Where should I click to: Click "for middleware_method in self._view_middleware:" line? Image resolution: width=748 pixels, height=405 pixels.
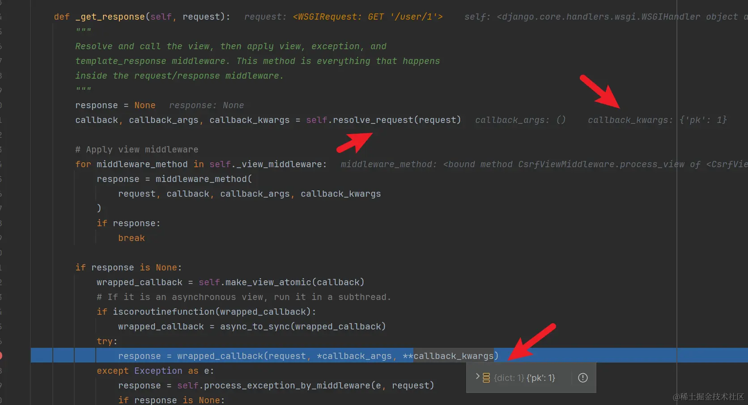201,164
